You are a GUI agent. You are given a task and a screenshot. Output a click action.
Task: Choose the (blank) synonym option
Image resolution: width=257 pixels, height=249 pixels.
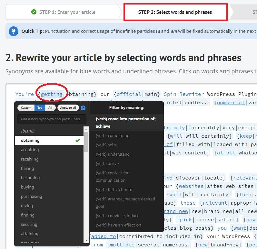[28, 131]
